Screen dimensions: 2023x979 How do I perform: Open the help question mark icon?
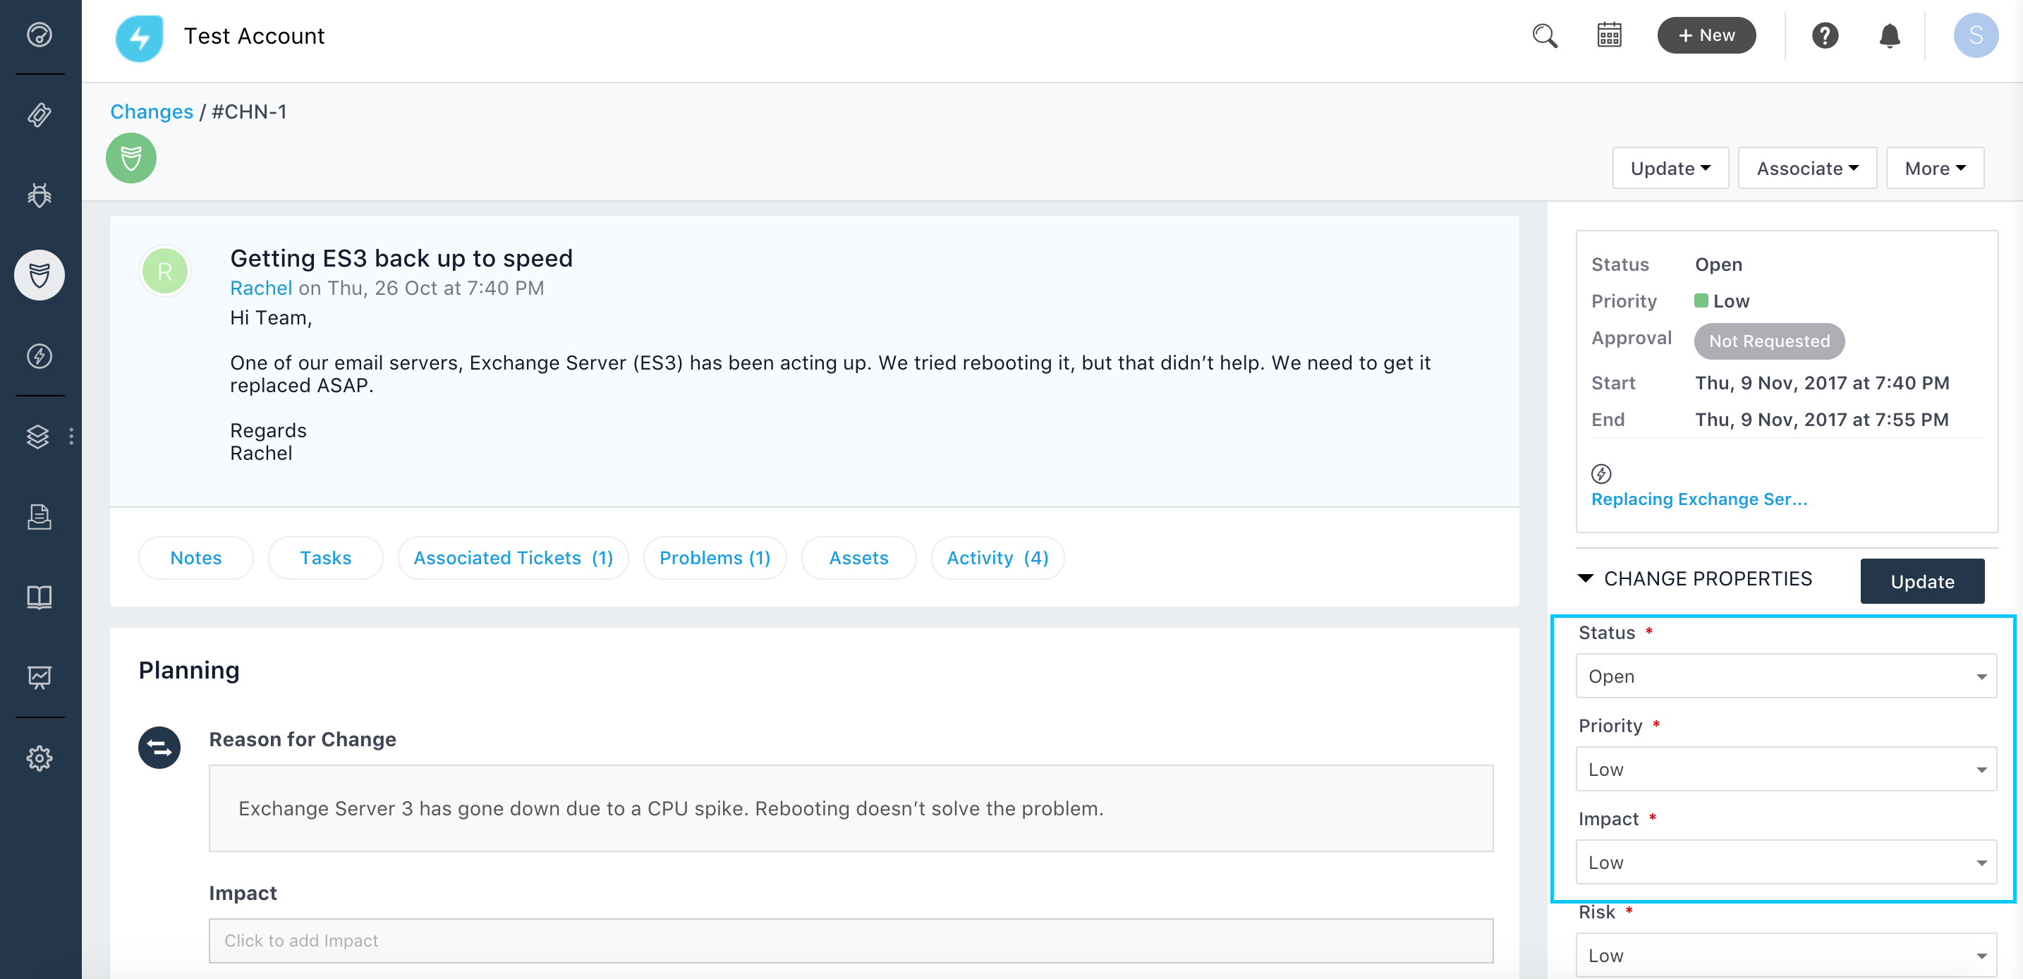coord(1824,35)
